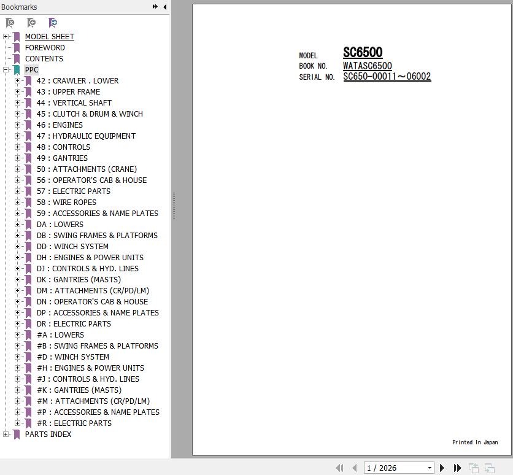Viewport: 513px width, 475px height.
Task: Expand the MODEL SHEET bookmark
Action: (x=6, y=37)
